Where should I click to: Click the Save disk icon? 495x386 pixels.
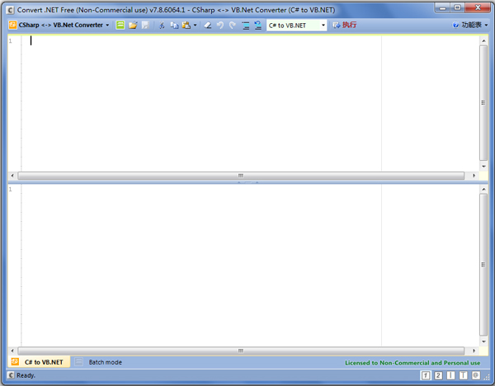pos(145,26)
